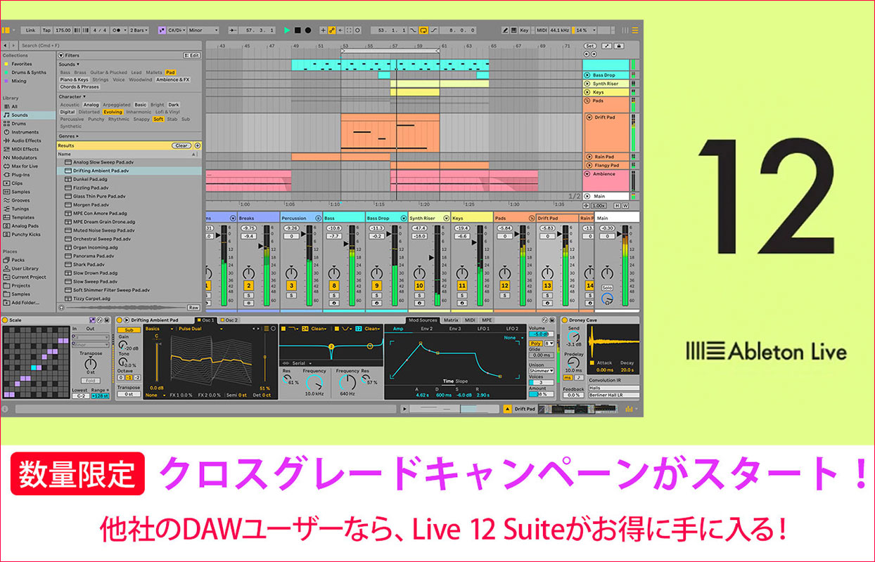Toggle the Draw Mode pencil icon
The height and width of the screenshot is (562, 875).
(x=506, y=30)
